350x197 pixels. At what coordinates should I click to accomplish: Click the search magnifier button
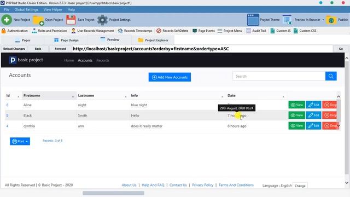point(331,76)
